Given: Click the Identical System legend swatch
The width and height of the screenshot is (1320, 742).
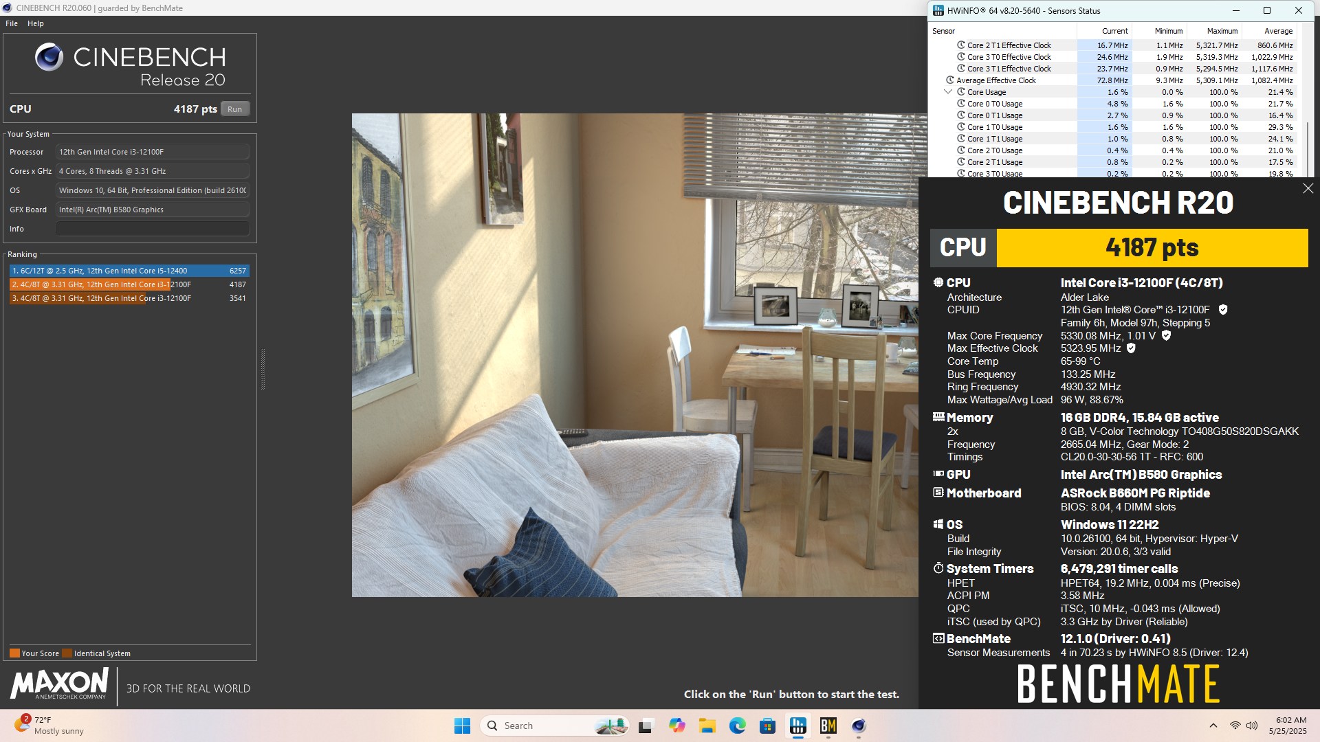Looking at the screenshot, I should click(x=67, y=653).
